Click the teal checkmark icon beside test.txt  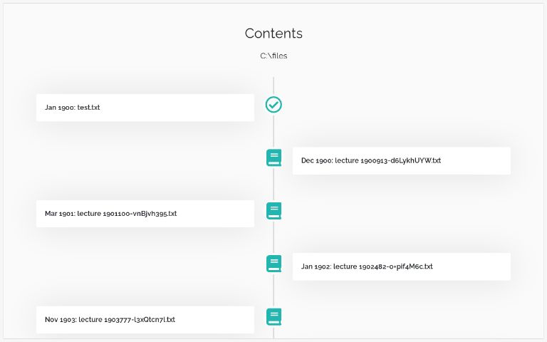(x=273, y=105)
